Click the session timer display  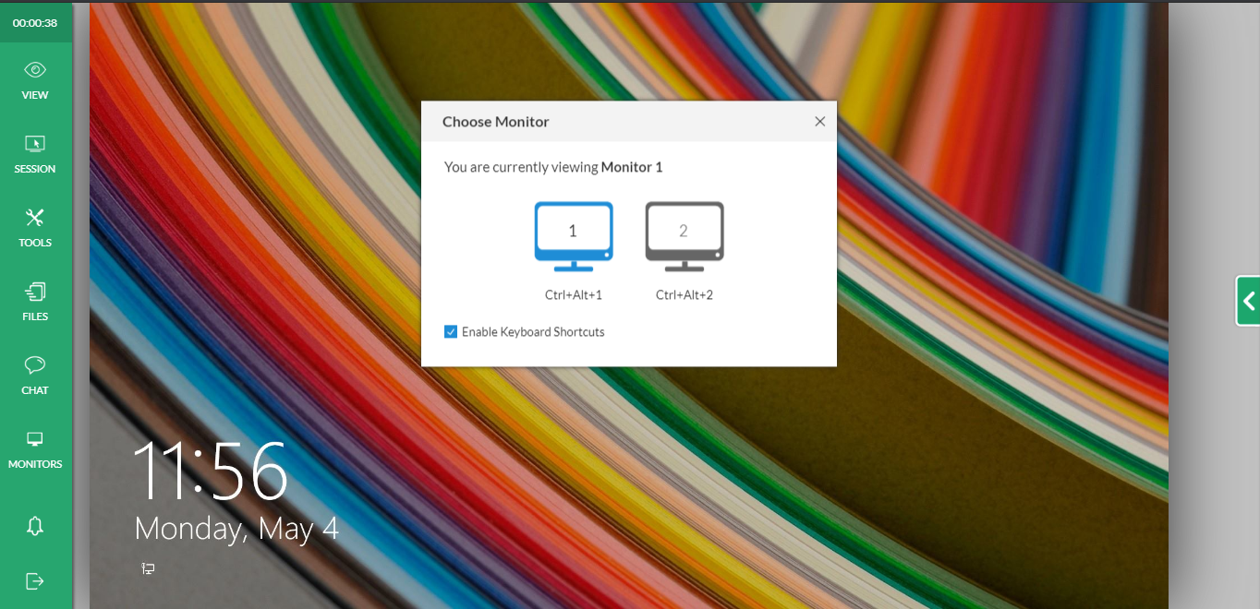tap(35, 23)
